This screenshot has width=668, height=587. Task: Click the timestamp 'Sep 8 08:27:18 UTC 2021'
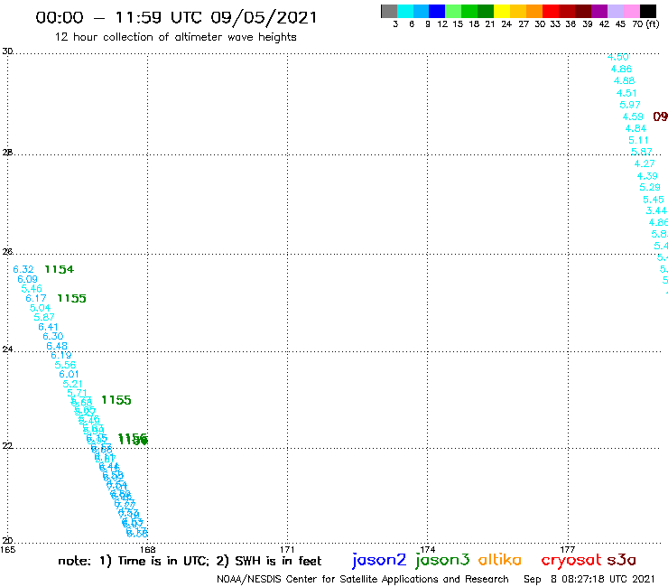click(x=589, y=580)
